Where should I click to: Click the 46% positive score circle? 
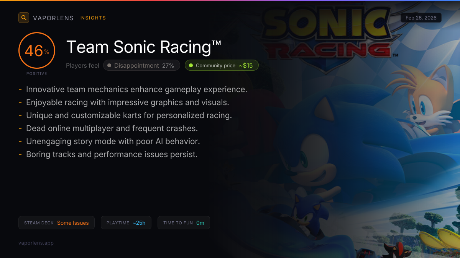[37, 51]
